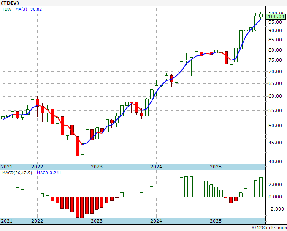Click the 60.00 price axis label
The width and height of the screenshot is (287, 231).
(275, 96)
